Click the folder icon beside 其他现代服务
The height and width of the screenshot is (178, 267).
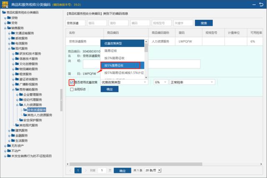(x=17, y=125)
